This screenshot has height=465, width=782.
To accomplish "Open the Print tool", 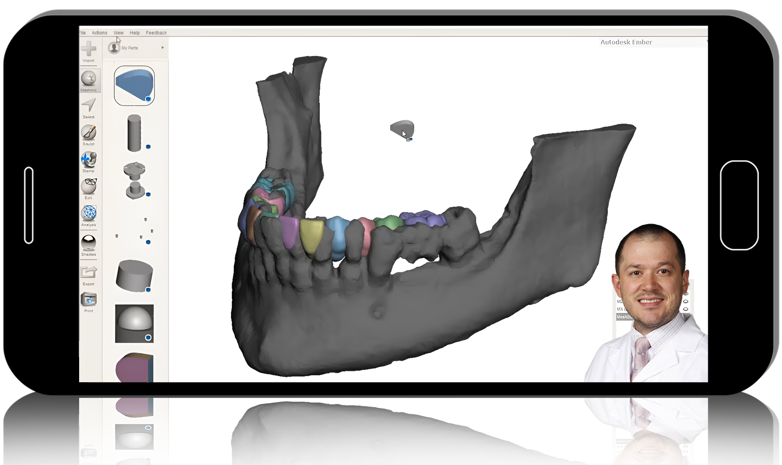I will coord(89,300).
